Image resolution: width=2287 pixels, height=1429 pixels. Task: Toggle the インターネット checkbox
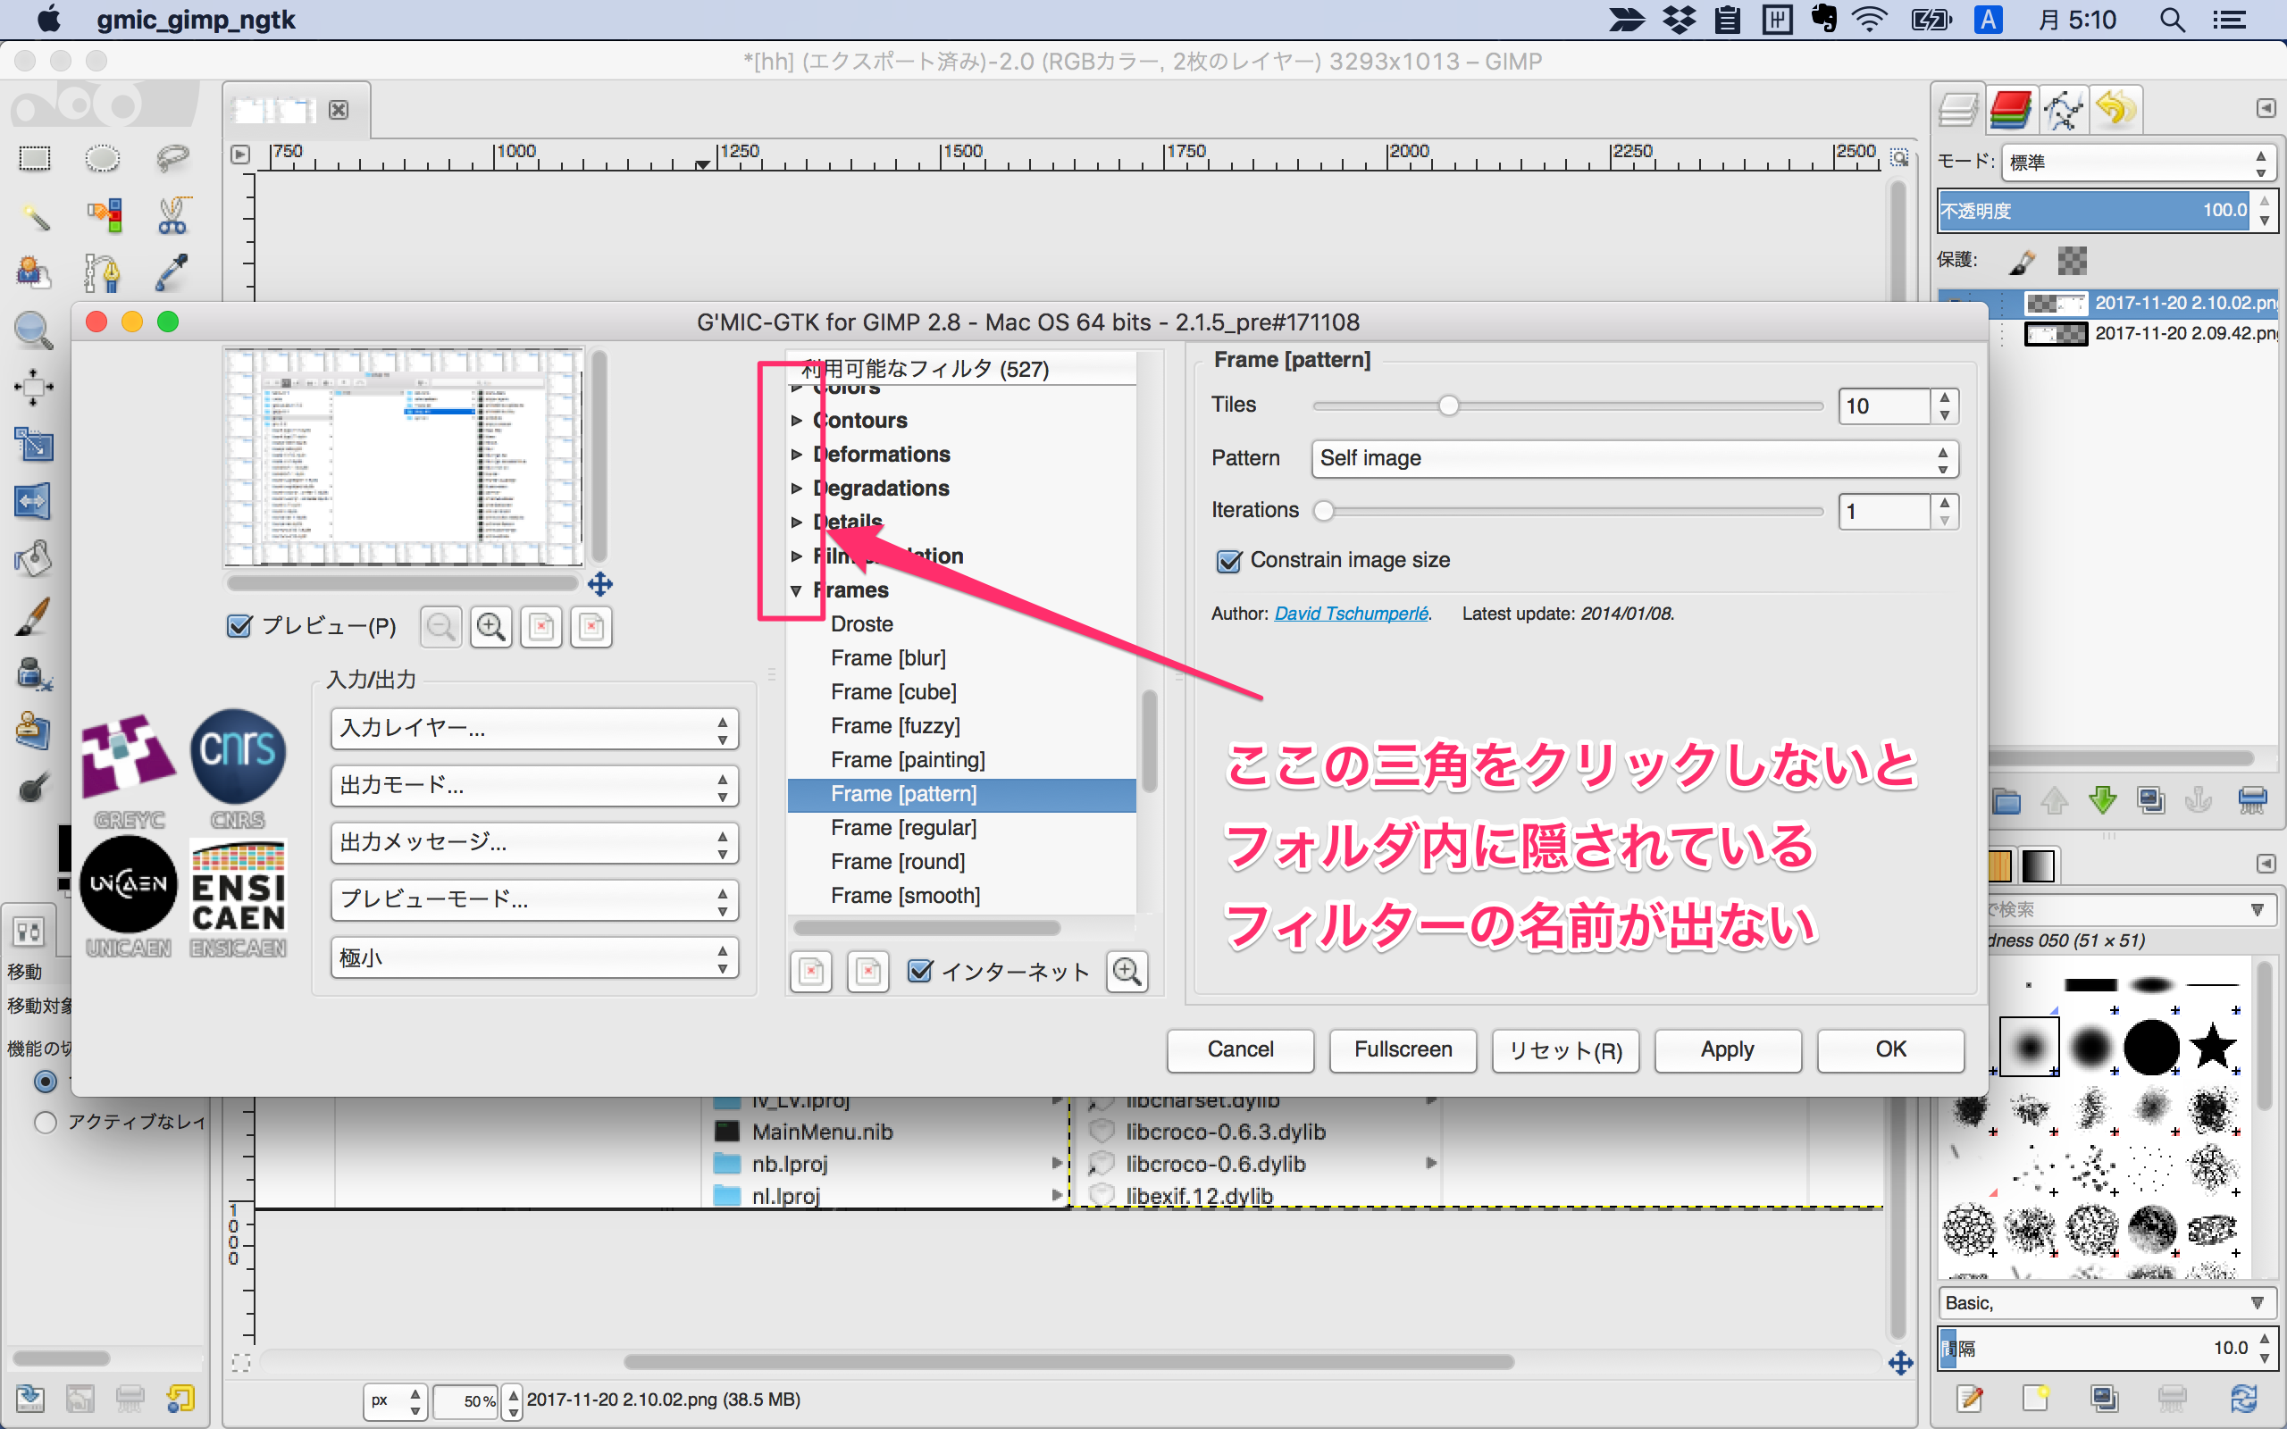(919, 971)
